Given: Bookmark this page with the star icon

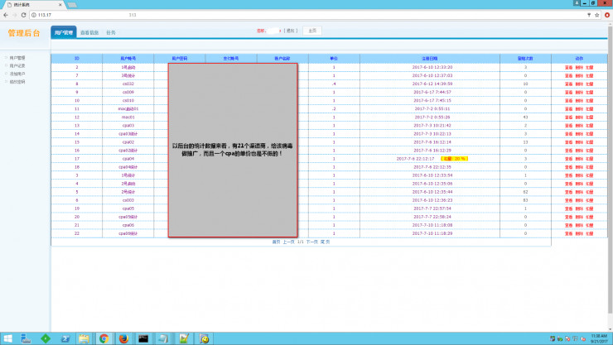Looking at the screenshot, I should point(589,15).
